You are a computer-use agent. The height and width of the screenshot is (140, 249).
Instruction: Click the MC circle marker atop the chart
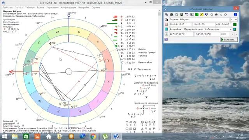tap(69, 16)
